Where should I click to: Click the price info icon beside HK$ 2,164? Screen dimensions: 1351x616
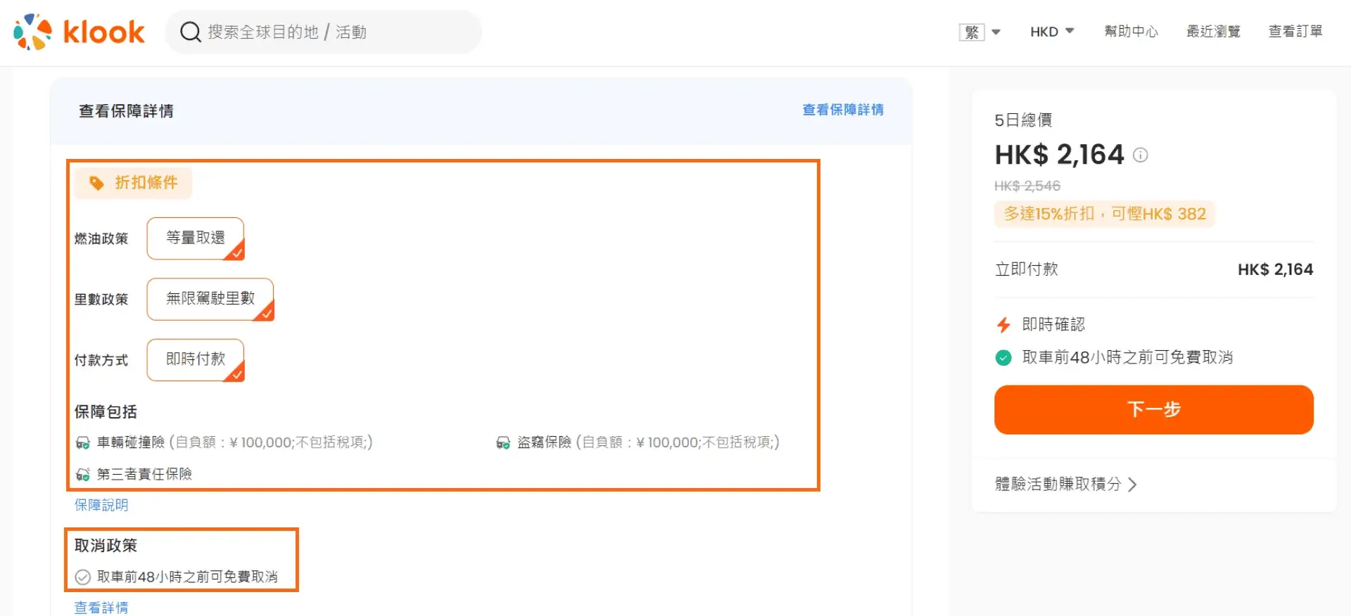[x=1141, y=155]
